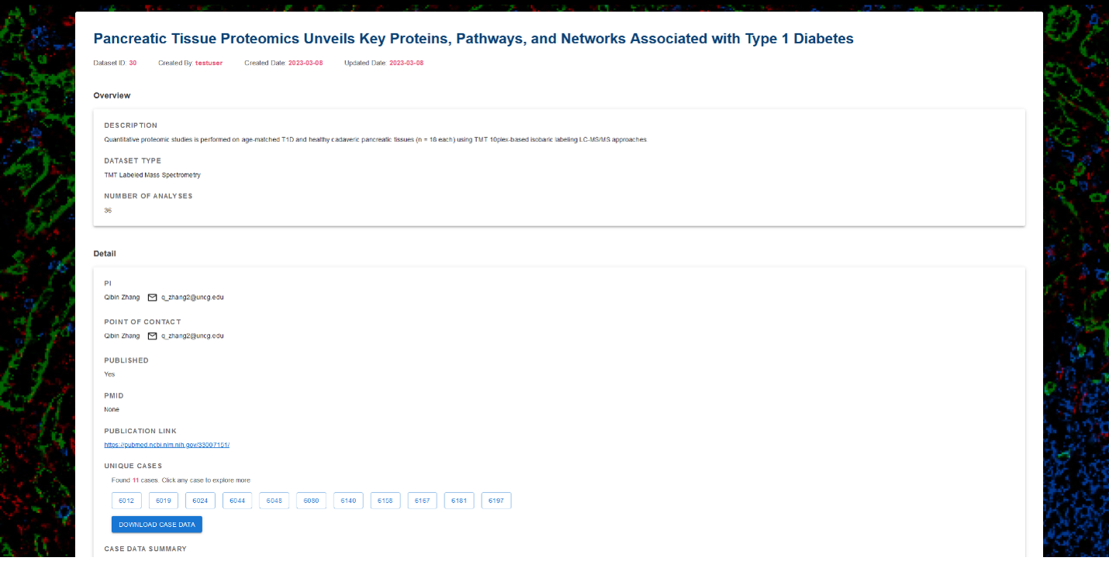Click the dataset title heading

(473, 39)
